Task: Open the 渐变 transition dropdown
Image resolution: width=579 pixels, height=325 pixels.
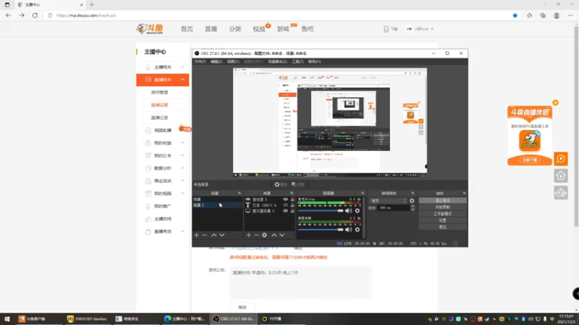Action: 388,201
